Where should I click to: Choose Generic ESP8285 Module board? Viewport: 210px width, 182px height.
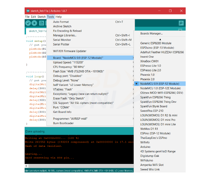[156, 43]
